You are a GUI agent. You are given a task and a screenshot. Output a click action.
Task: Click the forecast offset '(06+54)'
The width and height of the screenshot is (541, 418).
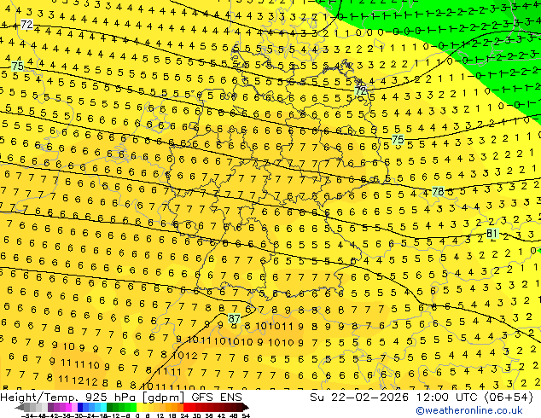[x=509, y=398]
